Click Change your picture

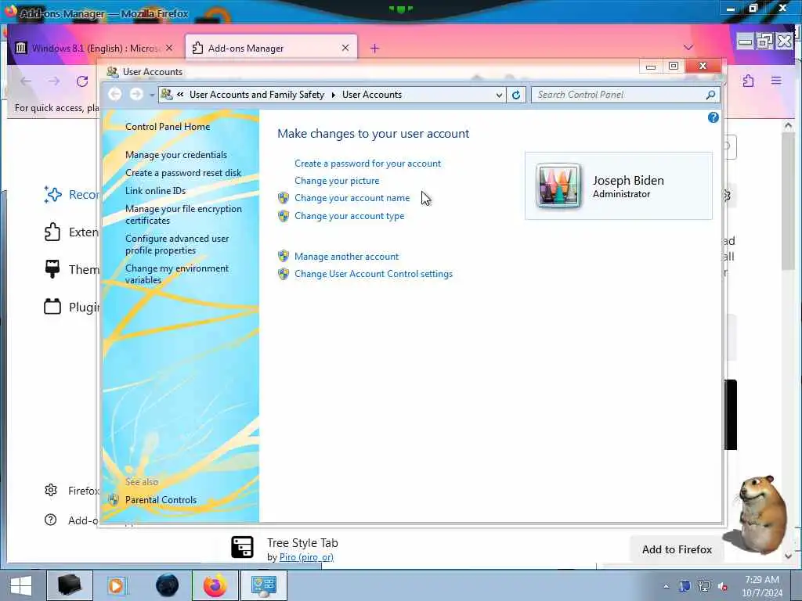[337, 181]
